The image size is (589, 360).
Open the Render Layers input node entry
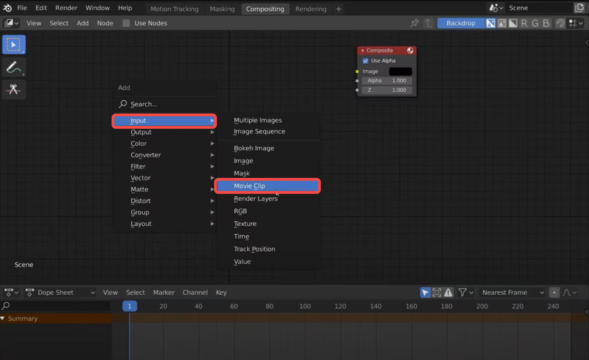tap(256, 198)
